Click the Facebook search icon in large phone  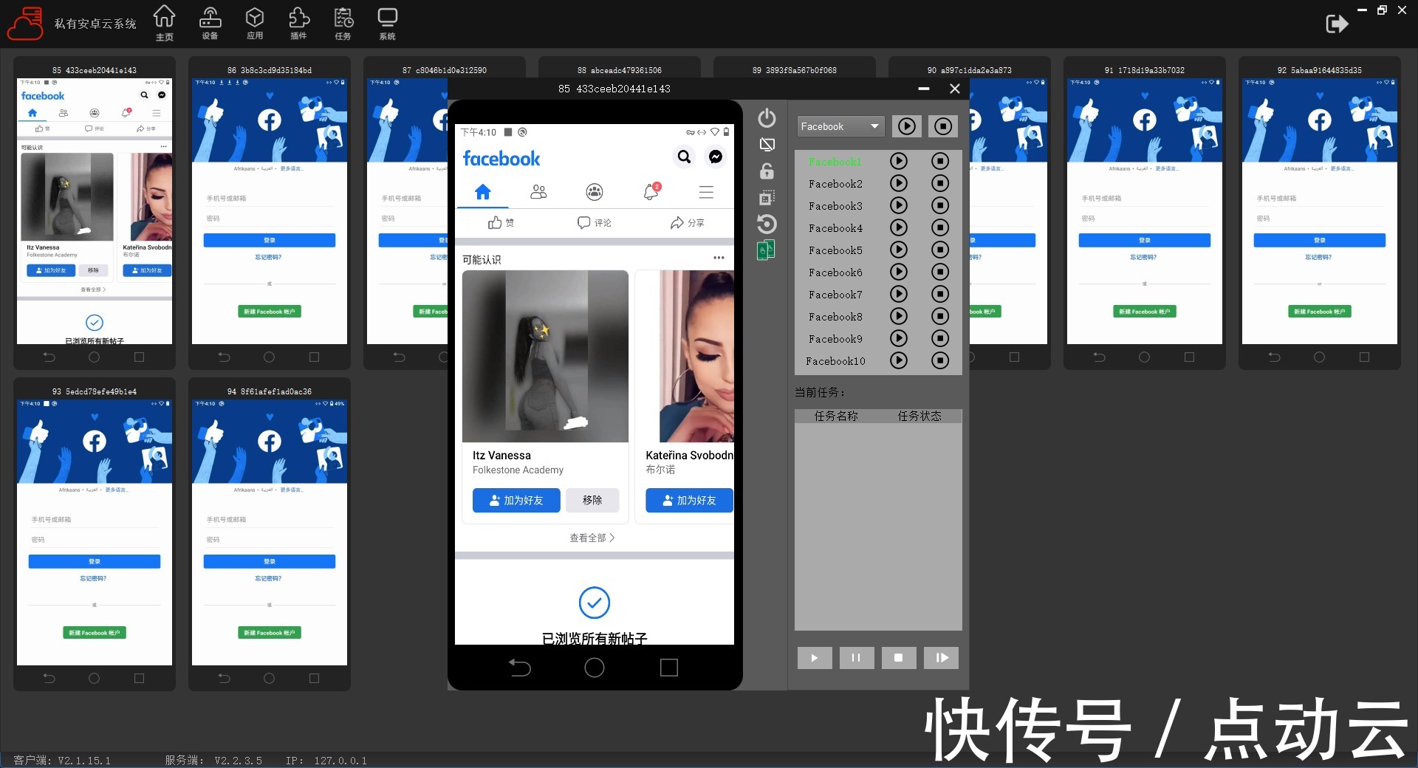pos(685,157)
